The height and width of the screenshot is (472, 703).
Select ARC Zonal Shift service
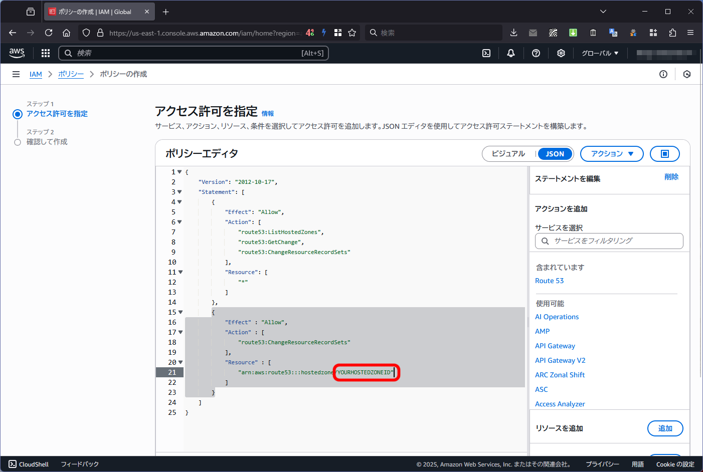pos(560,375)
